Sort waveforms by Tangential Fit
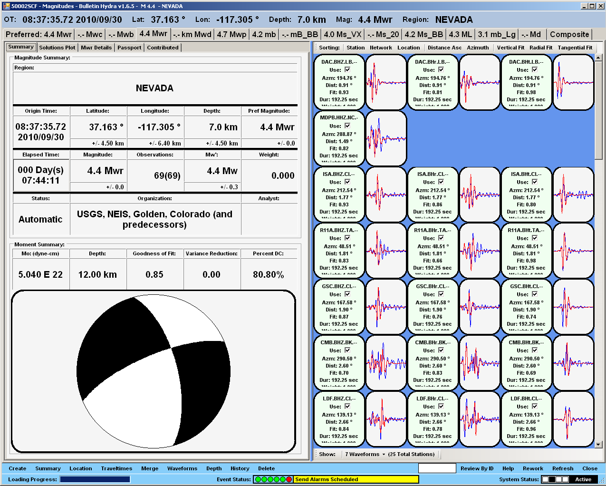606x486 pixels. pos(575,48)
